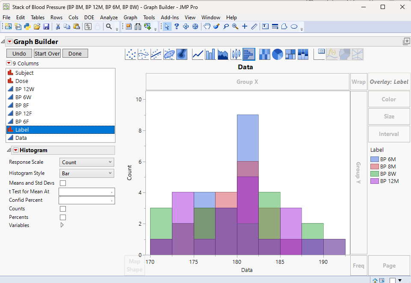This screenshot has width=411, height=283.
Task: Select the Smoother element icon
Action: tap(143, 54)
